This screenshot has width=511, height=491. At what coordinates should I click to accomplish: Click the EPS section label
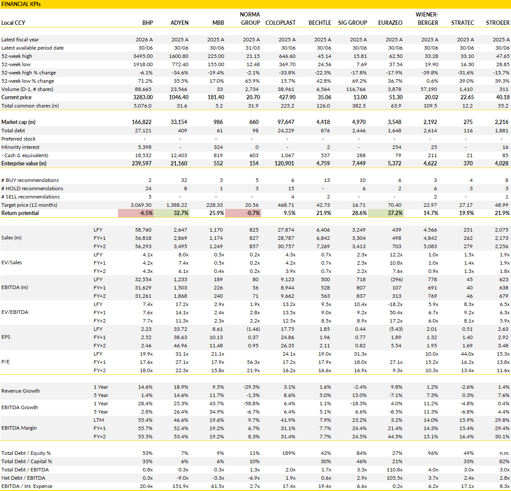click(x=6, y=337)
